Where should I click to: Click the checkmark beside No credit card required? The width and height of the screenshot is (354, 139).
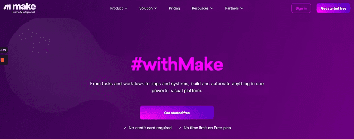coord(125,128)
